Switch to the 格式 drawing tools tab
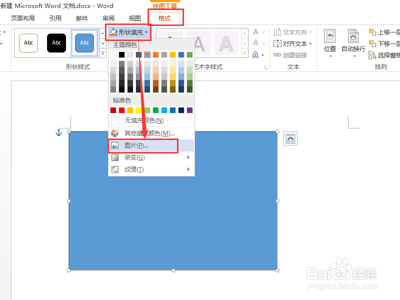The height and width of the screenshot is (300, 400). tap(165, 17)
